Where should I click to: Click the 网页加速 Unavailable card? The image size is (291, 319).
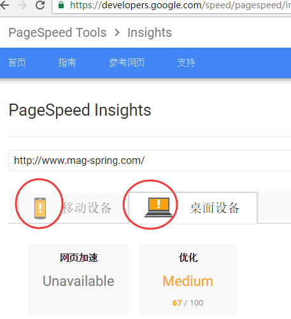point(78,280)
